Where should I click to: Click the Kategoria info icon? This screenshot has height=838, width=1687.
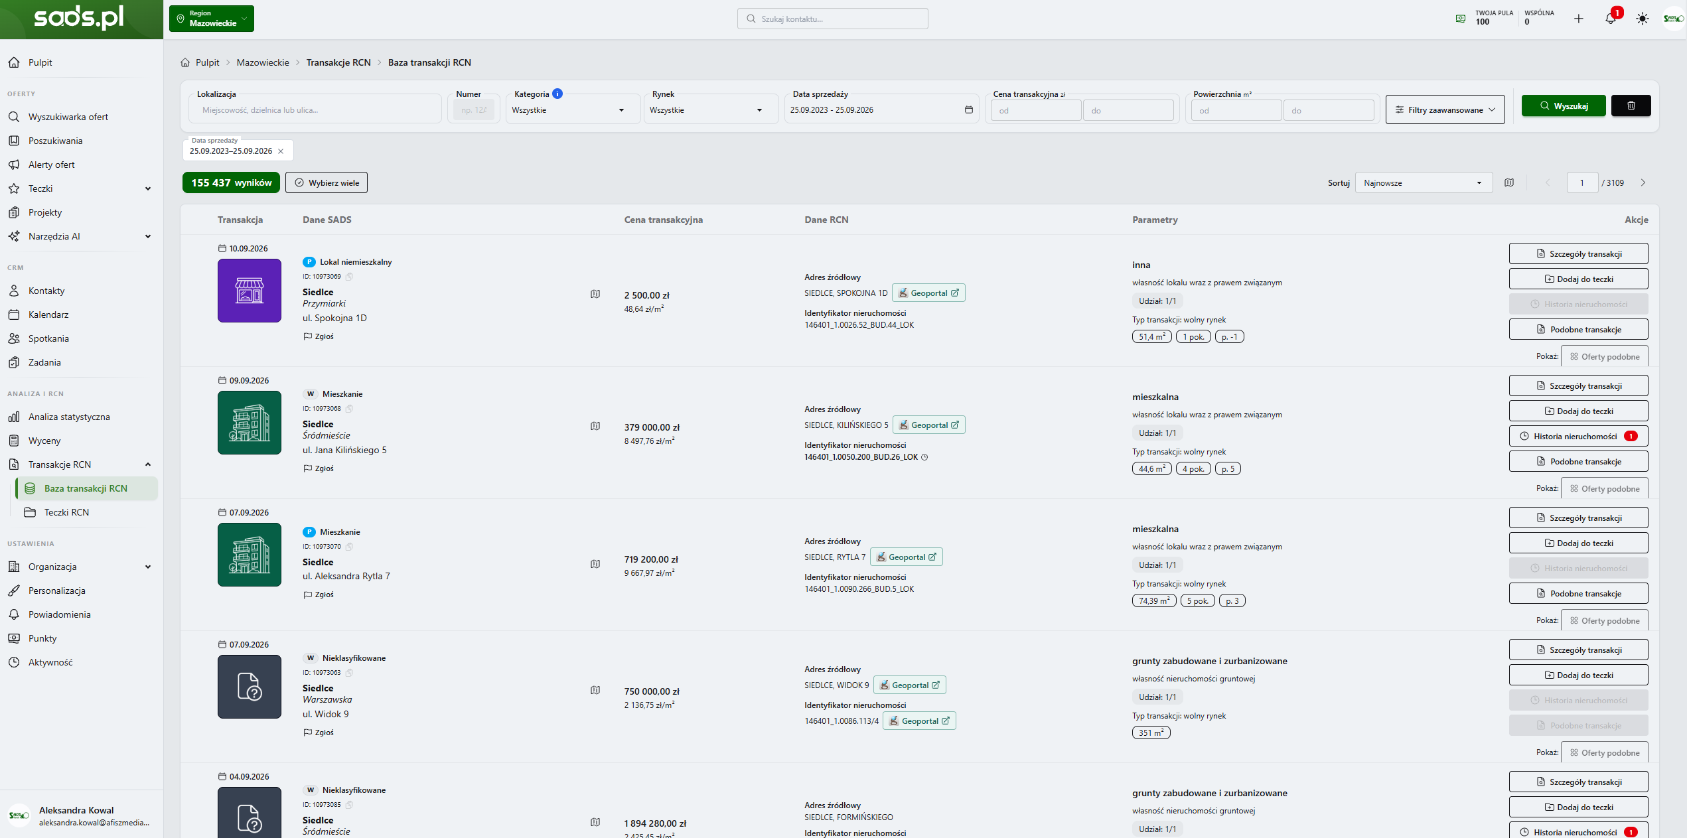557,94
